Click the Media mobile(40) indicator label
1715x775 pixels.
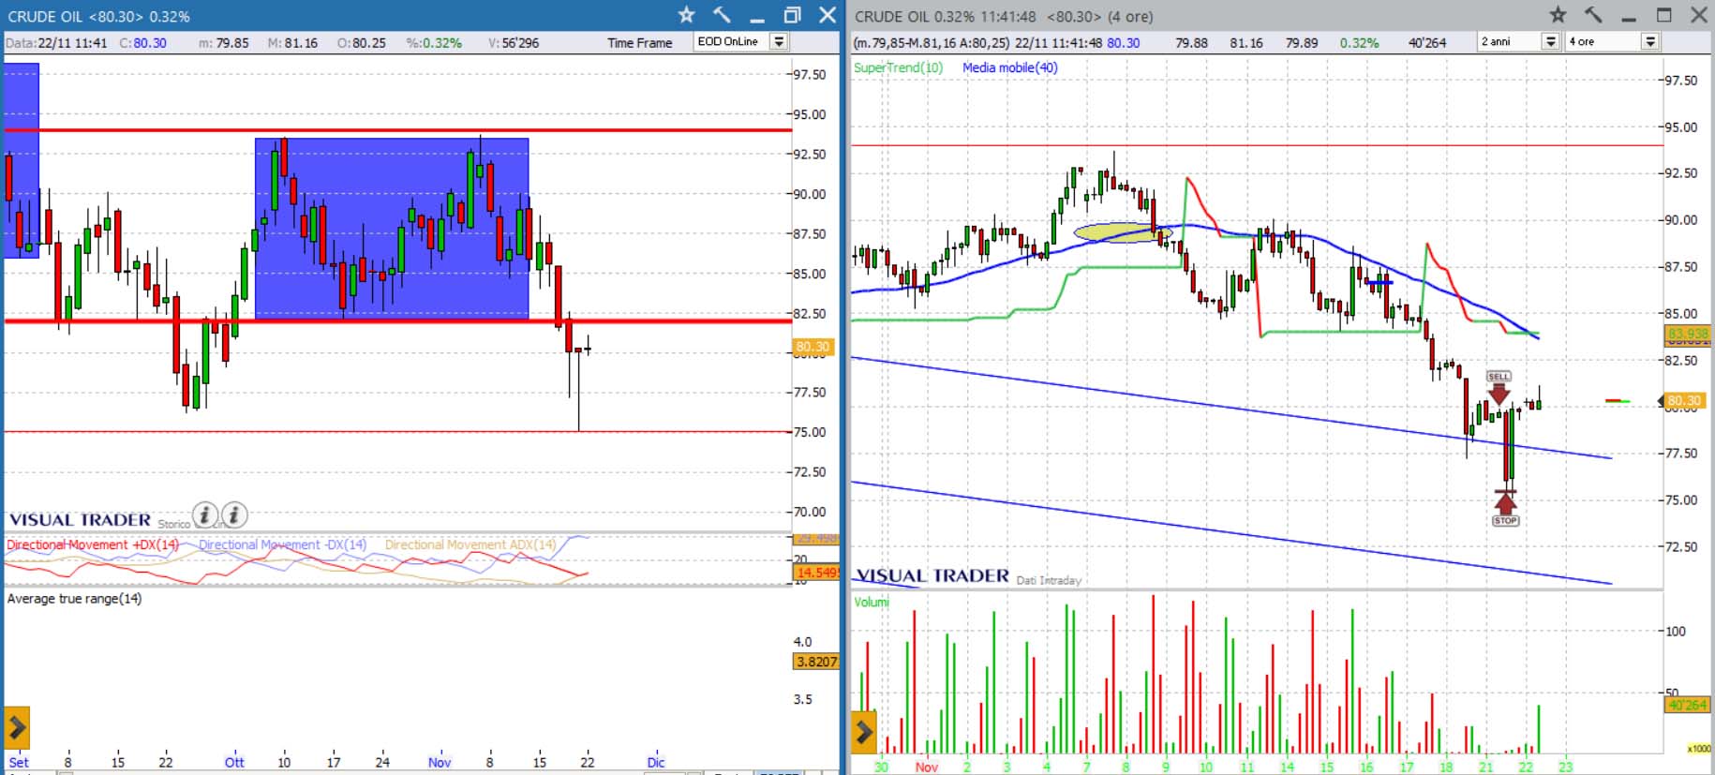click(1009, 67)
